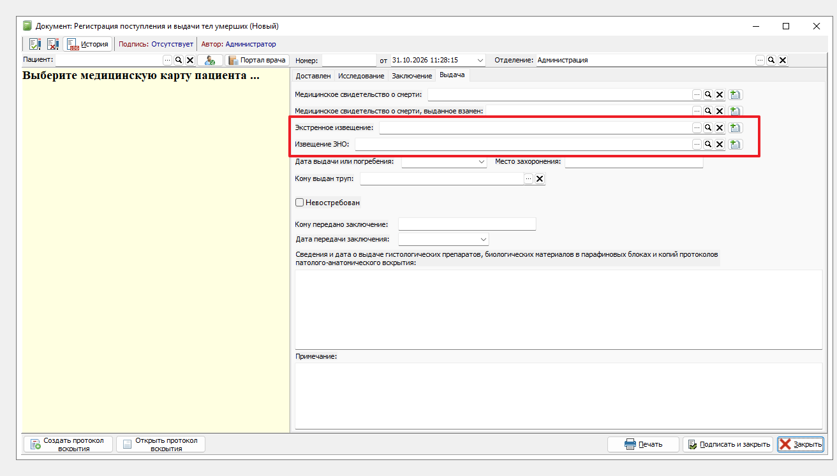This screenshot has height=476, width=837.
Task: Open the Дата передачи заключения date dropdown
Action: pyautogui.click(x=483, y=240)
